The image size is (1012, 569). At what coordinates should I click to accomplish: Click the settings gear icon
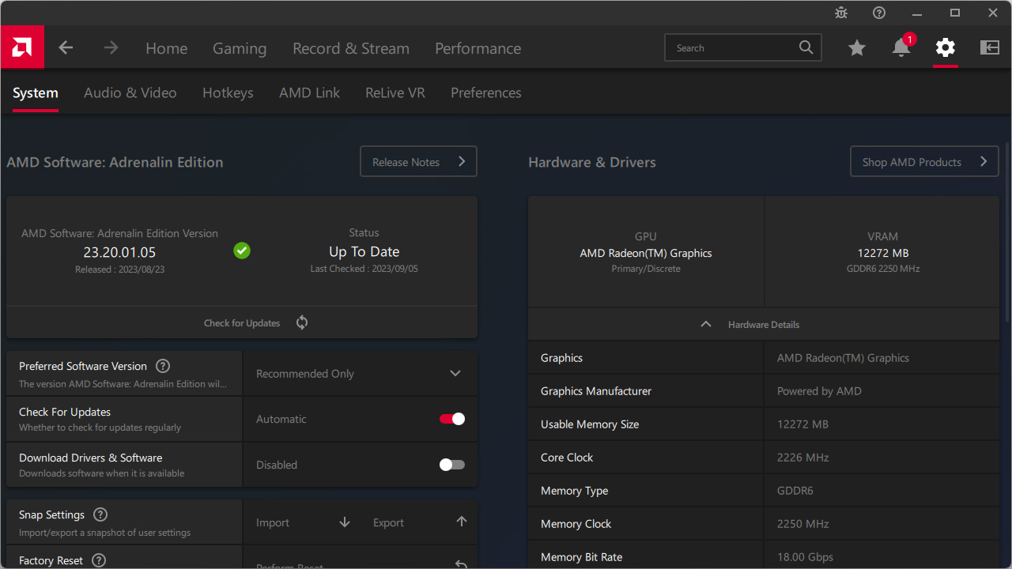click(946, 48)
